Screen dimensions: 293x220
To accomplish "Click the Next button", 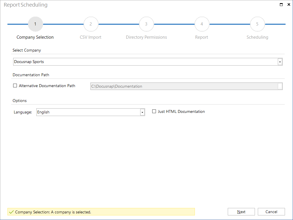I will 241,212.
